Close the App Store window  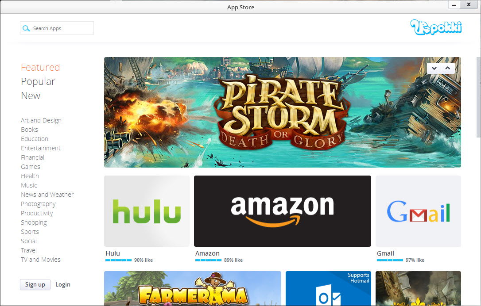point(469,4)
